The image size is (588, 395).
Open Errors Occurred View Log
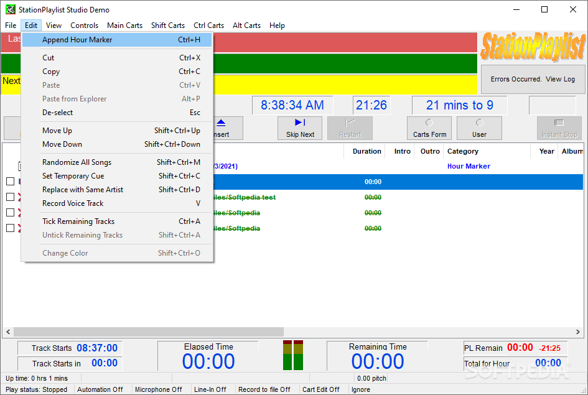click(533, 79)
